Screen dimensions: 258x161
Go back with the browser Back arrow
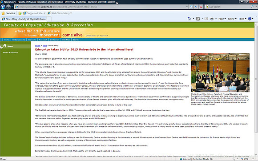(3, 7)
